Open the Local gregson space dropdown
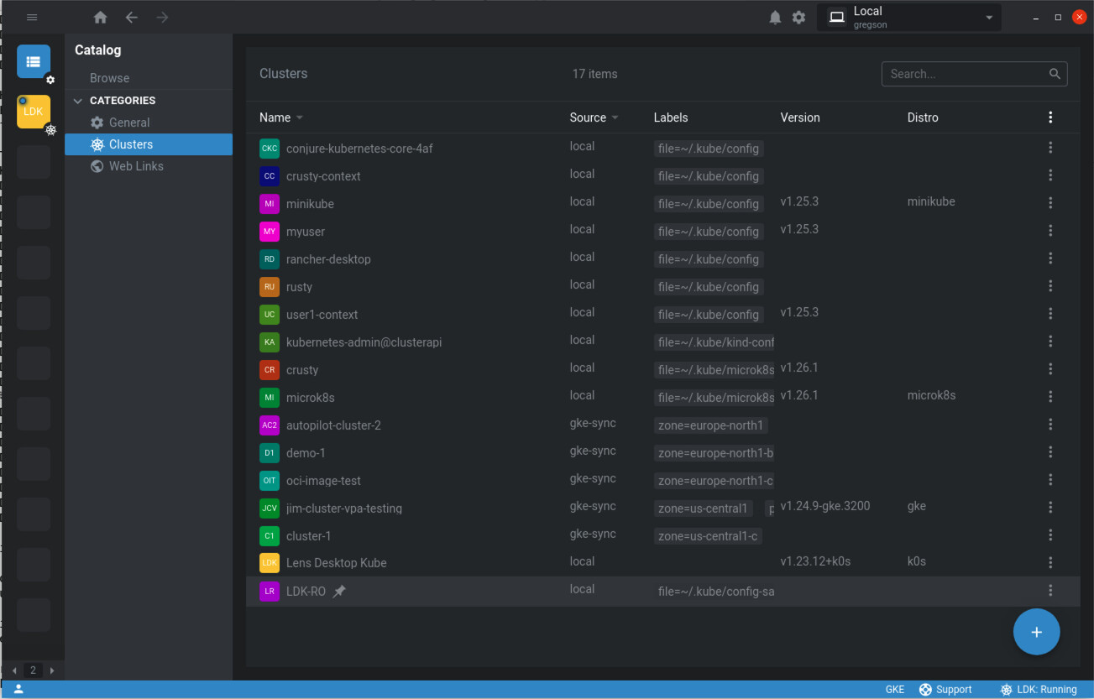Screen dimensions: 1094x699 (909, 18)
